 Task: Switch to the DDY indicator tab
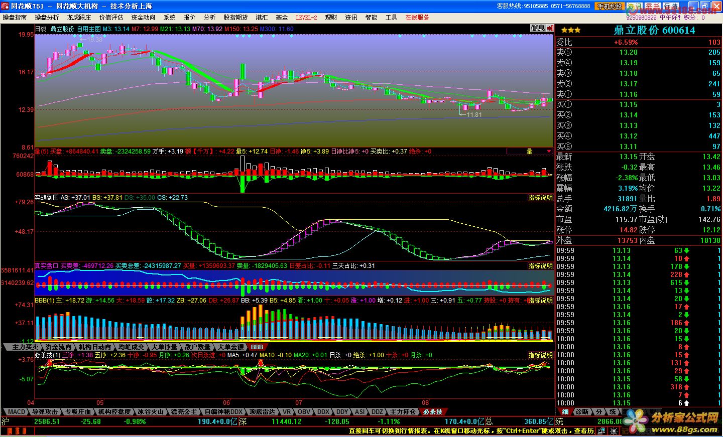tap(342, 412)
